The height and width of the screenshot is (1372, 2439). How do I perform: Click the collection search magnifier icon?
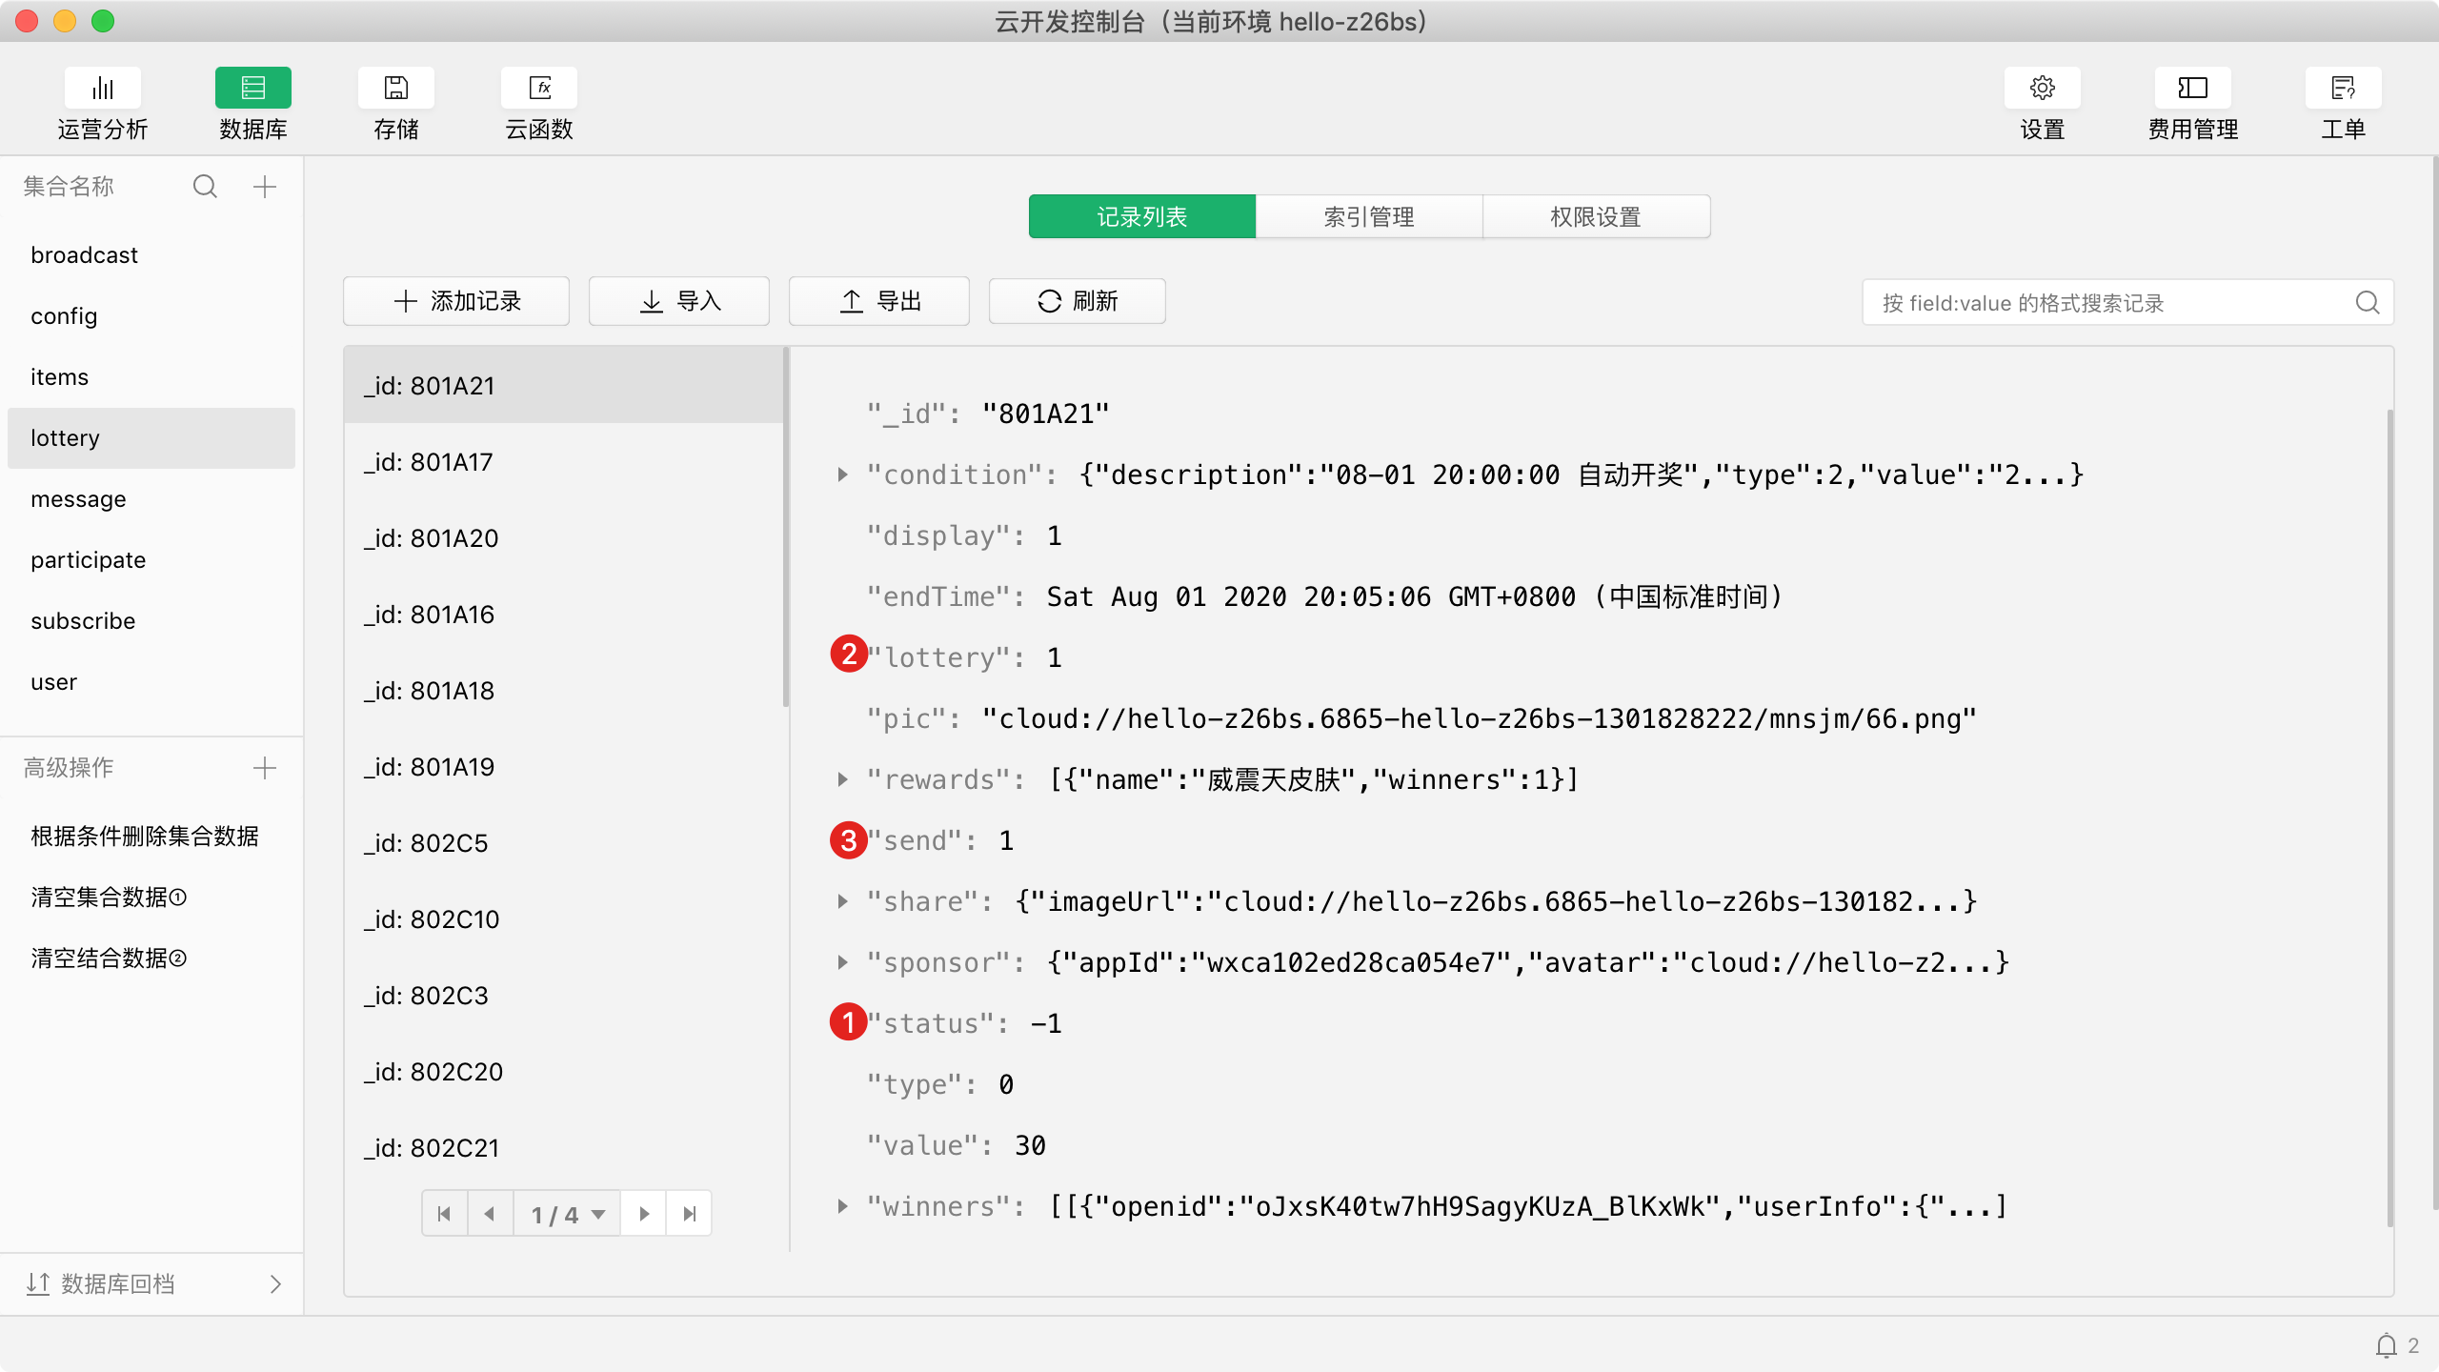click(205, 187)
